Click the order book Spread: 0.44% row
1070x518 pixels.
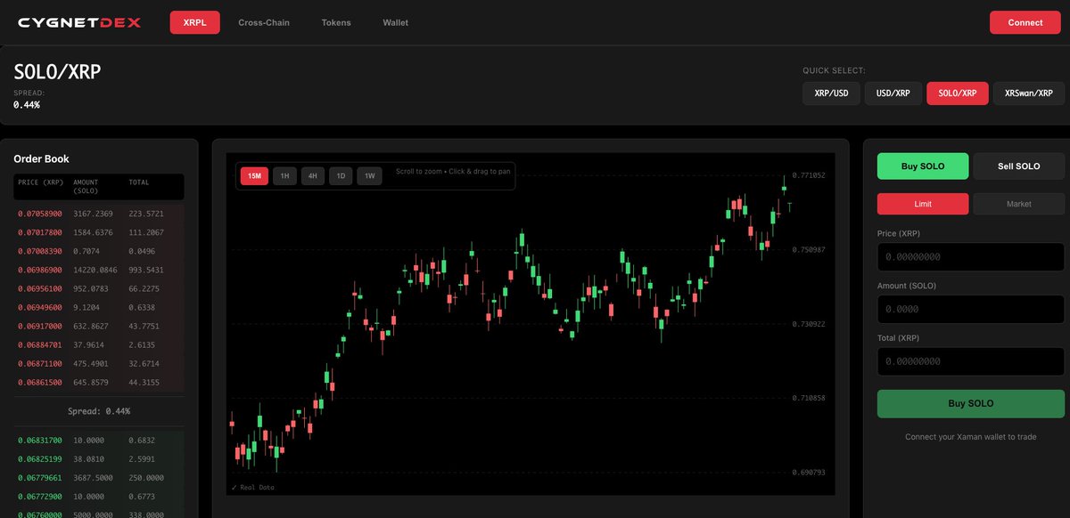pyautogui.click(x=99, y=411)
